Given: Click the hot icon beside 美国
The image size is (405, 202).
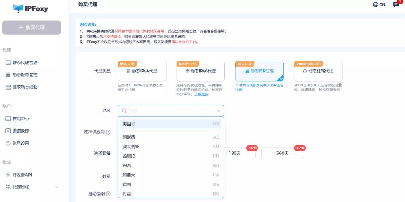Looking at the screenshot, I should pyautogui.click(x=133, y=124).
